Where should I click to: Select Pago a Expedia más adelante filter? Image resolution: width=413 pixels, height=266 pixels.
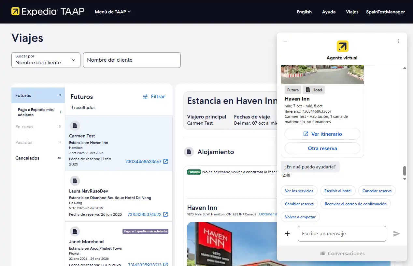point(38,112)
